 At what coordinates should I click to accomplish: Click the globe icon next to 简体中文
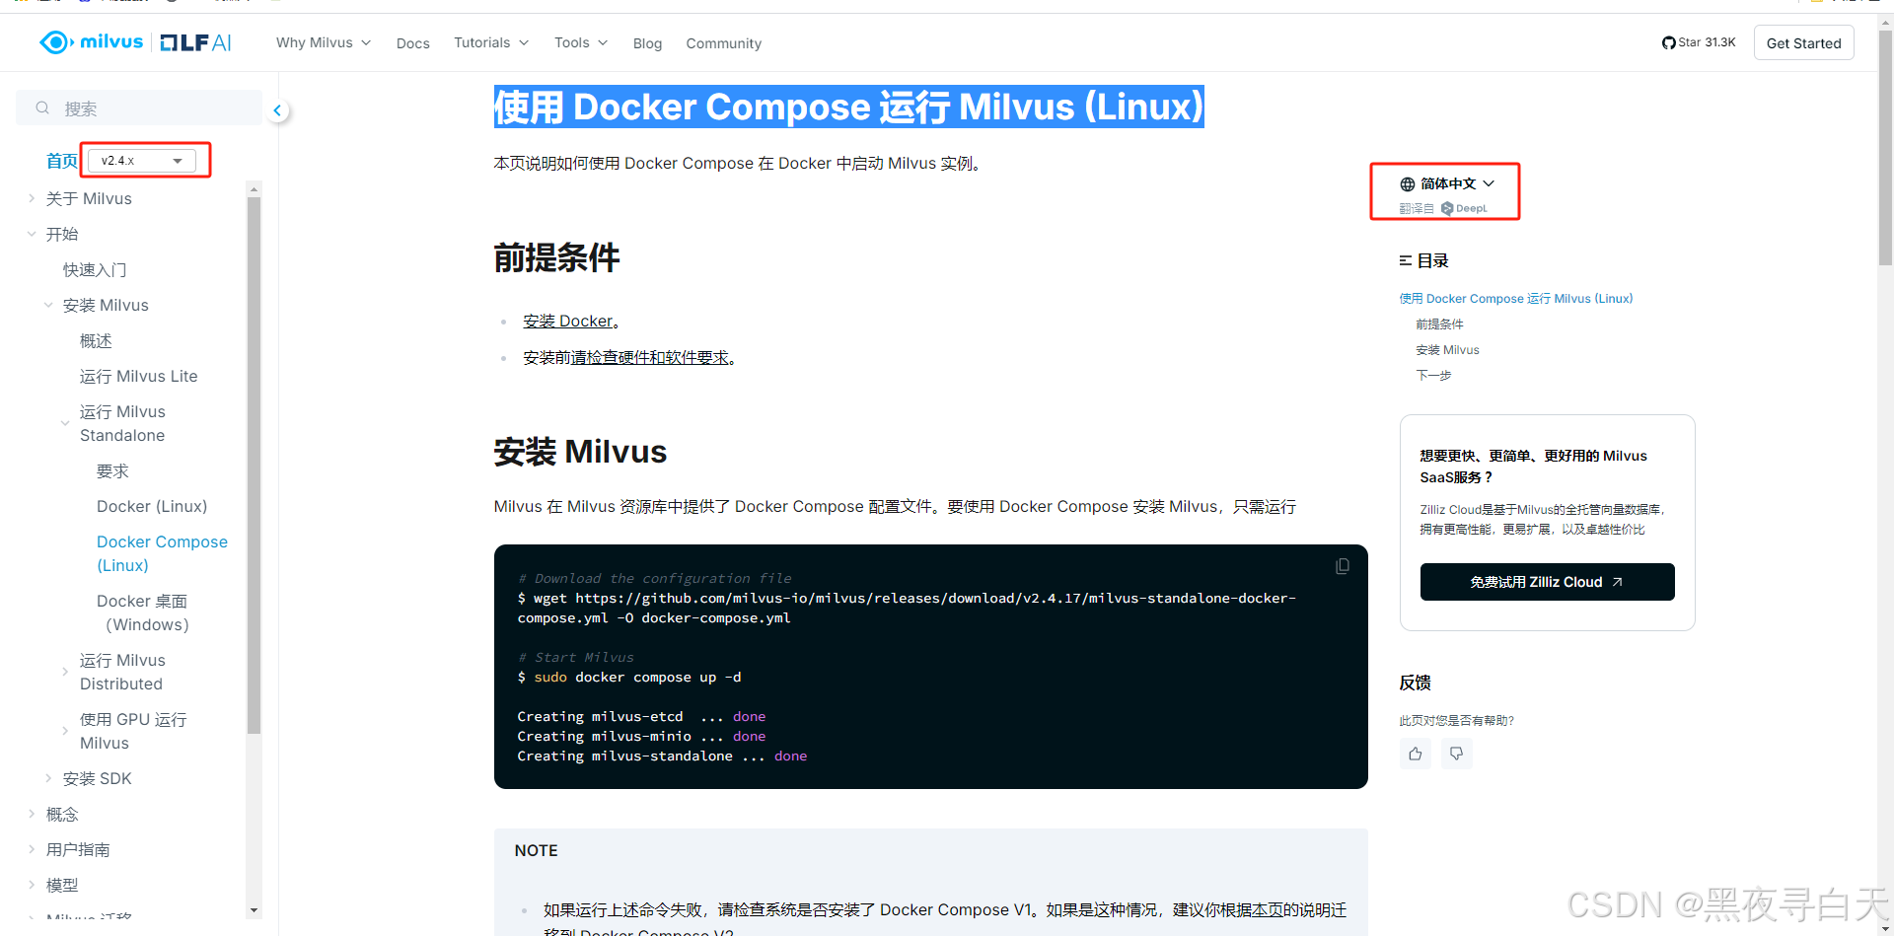(x=1407, y=183)
